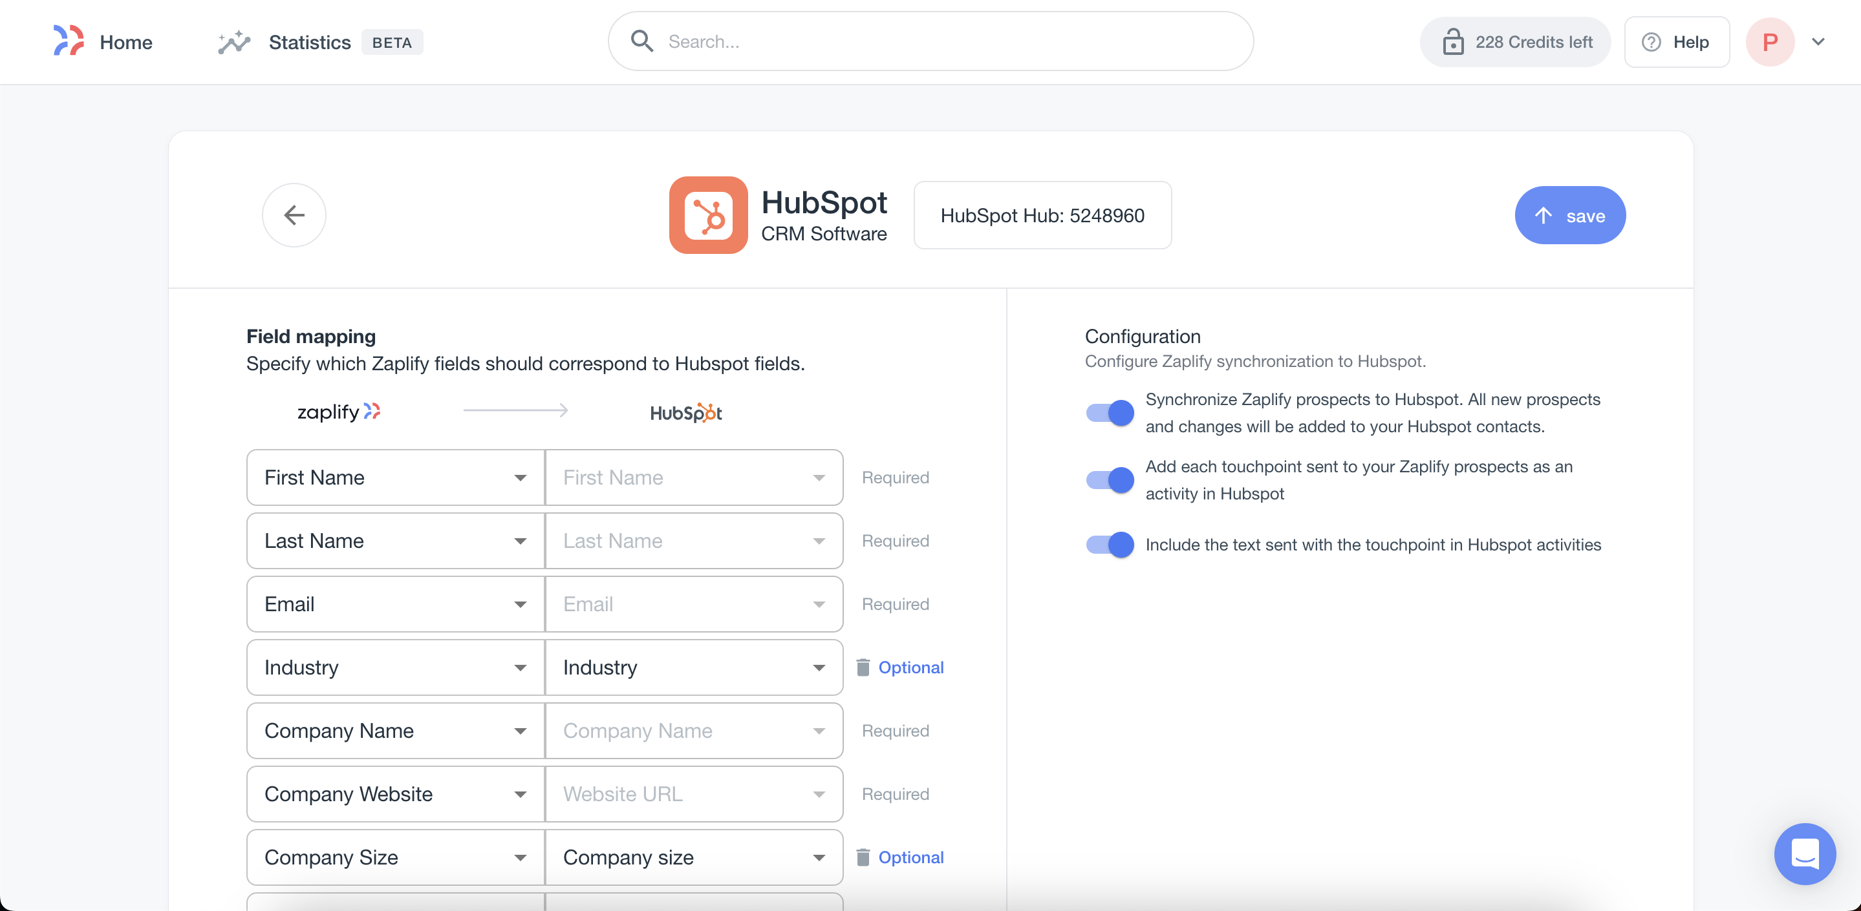The image size is (1861, 911).
Task: Disable Synchronize Zaplify prospects toggle
Action: [1110, 413]
